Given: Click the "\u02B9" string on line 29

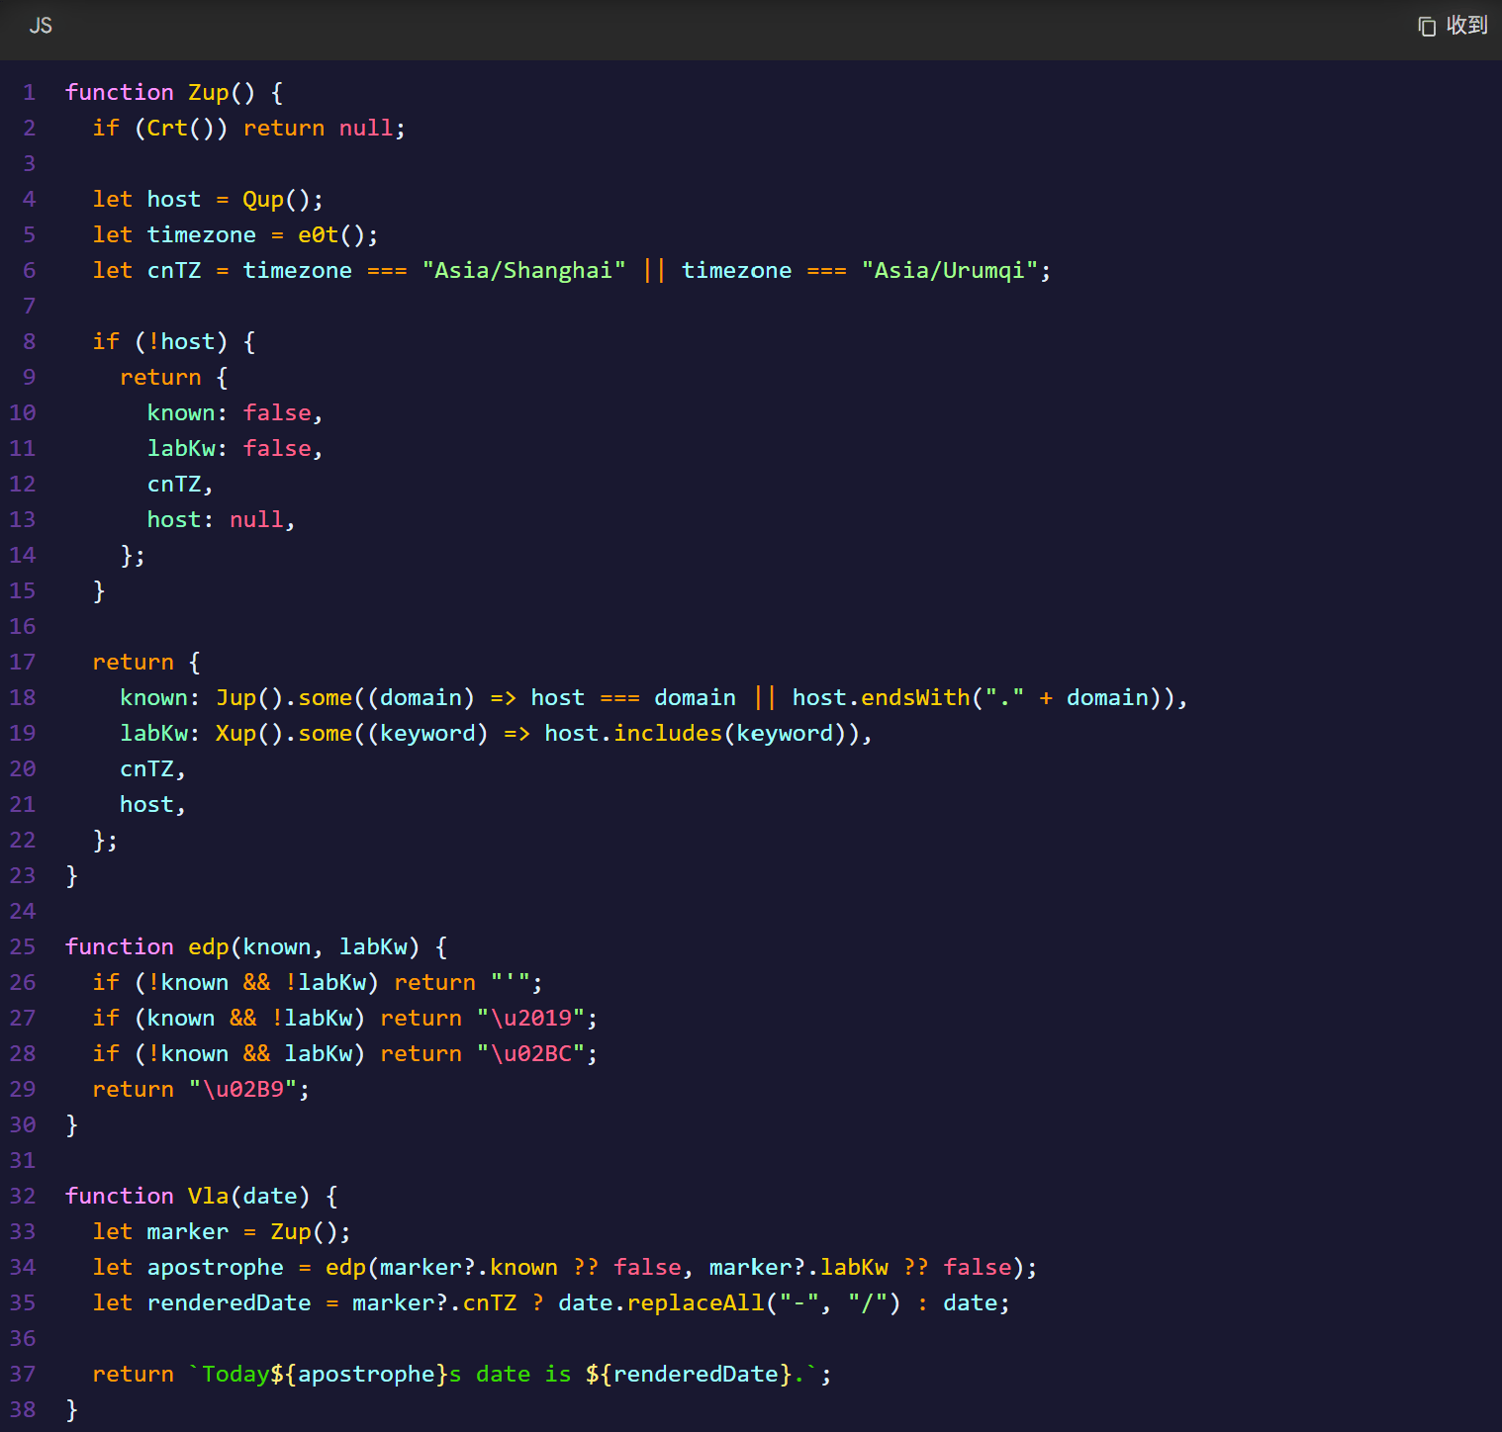Looking at the screenshot, I should click(243, 1090).
